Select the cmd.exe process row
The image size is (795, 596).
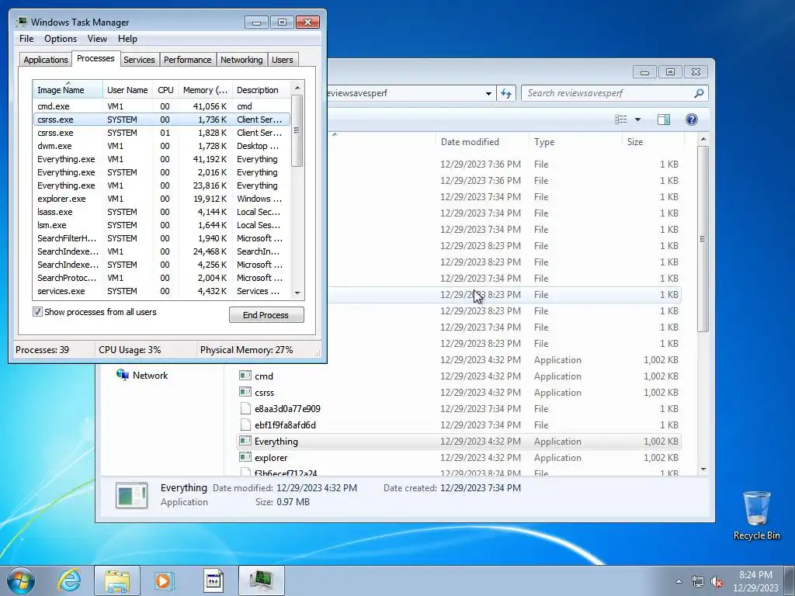[162, 106]
